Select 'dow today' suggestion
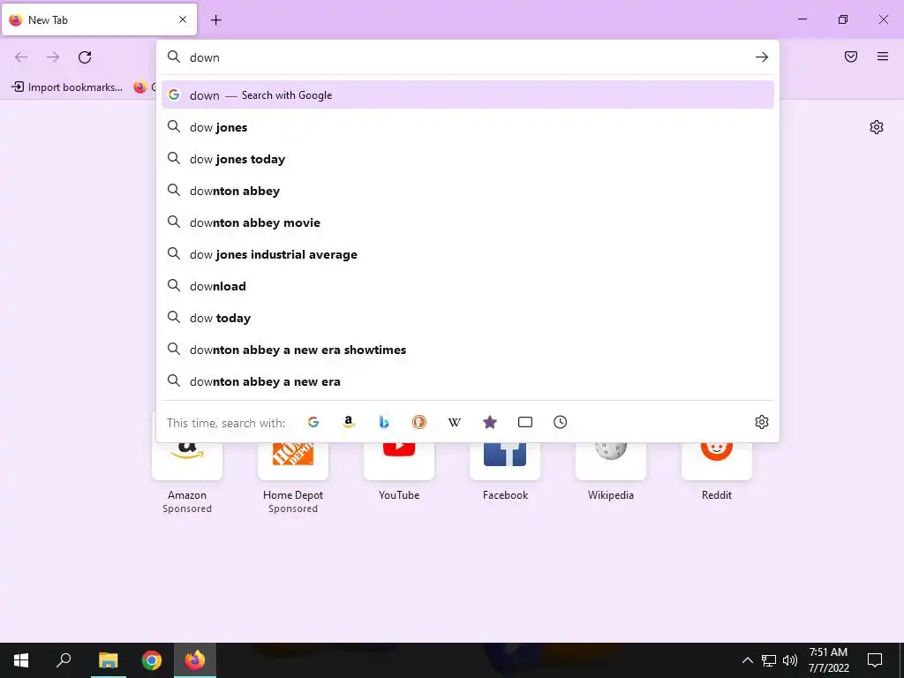904x678 pixels. pyautogui.click(x=468, y=318)
